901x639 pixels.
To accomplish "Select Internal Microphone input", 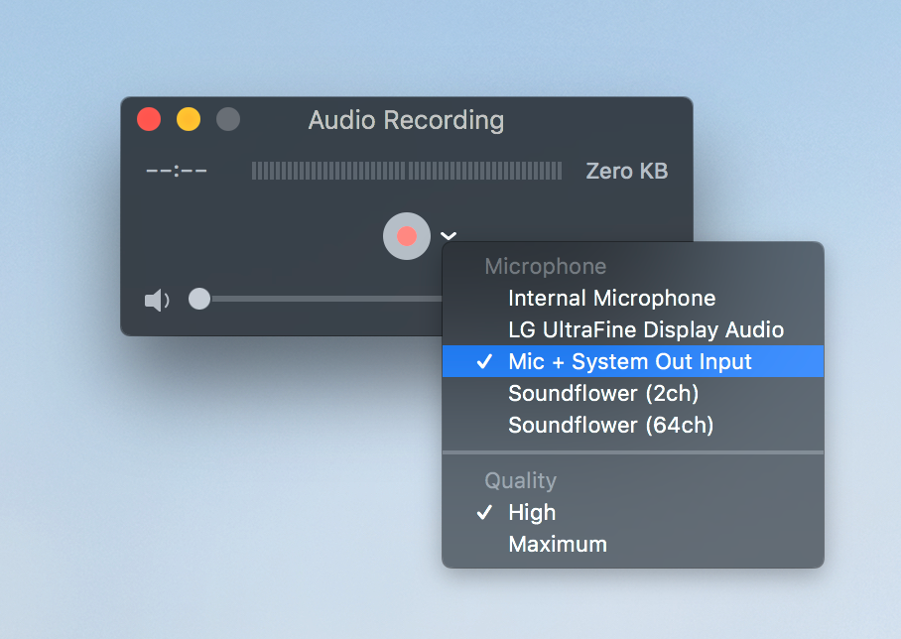I will (633, 299).
